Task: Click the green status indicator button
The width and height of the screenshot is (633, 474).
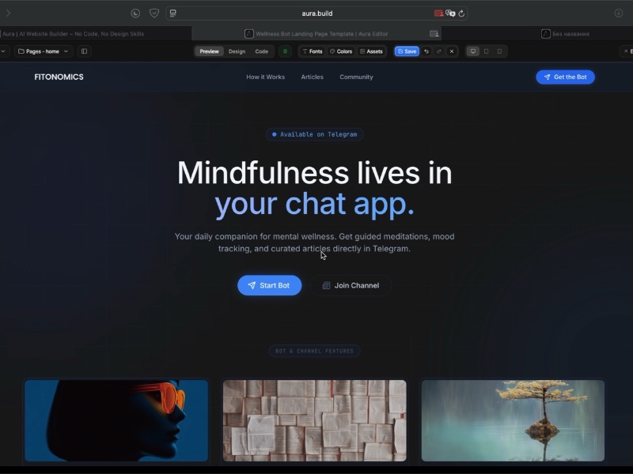Action: point(286,51)
